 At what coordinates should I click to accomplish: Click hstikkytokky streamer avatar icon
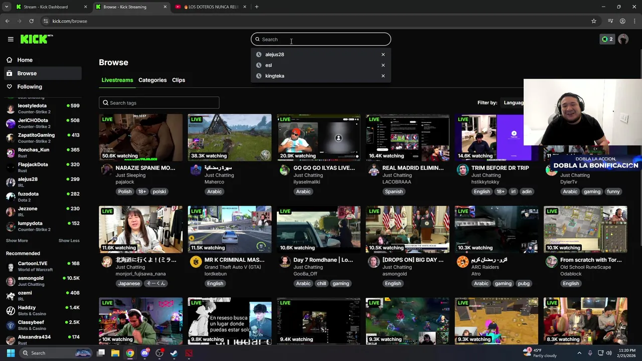(462, 170)
